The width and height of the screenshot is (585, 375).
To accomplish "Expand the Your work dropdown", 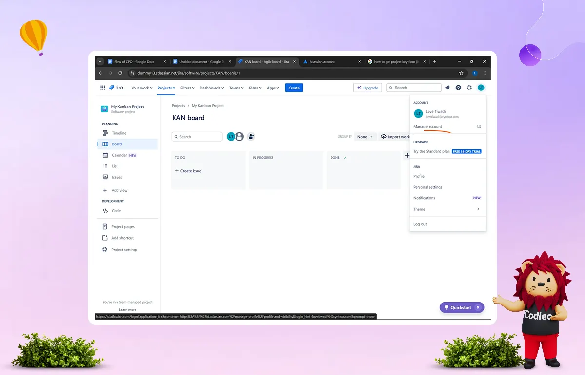I will point(142,88).
